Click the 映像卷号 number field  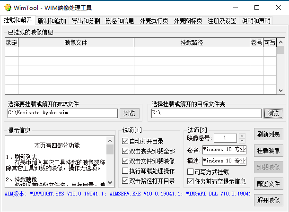225,138
